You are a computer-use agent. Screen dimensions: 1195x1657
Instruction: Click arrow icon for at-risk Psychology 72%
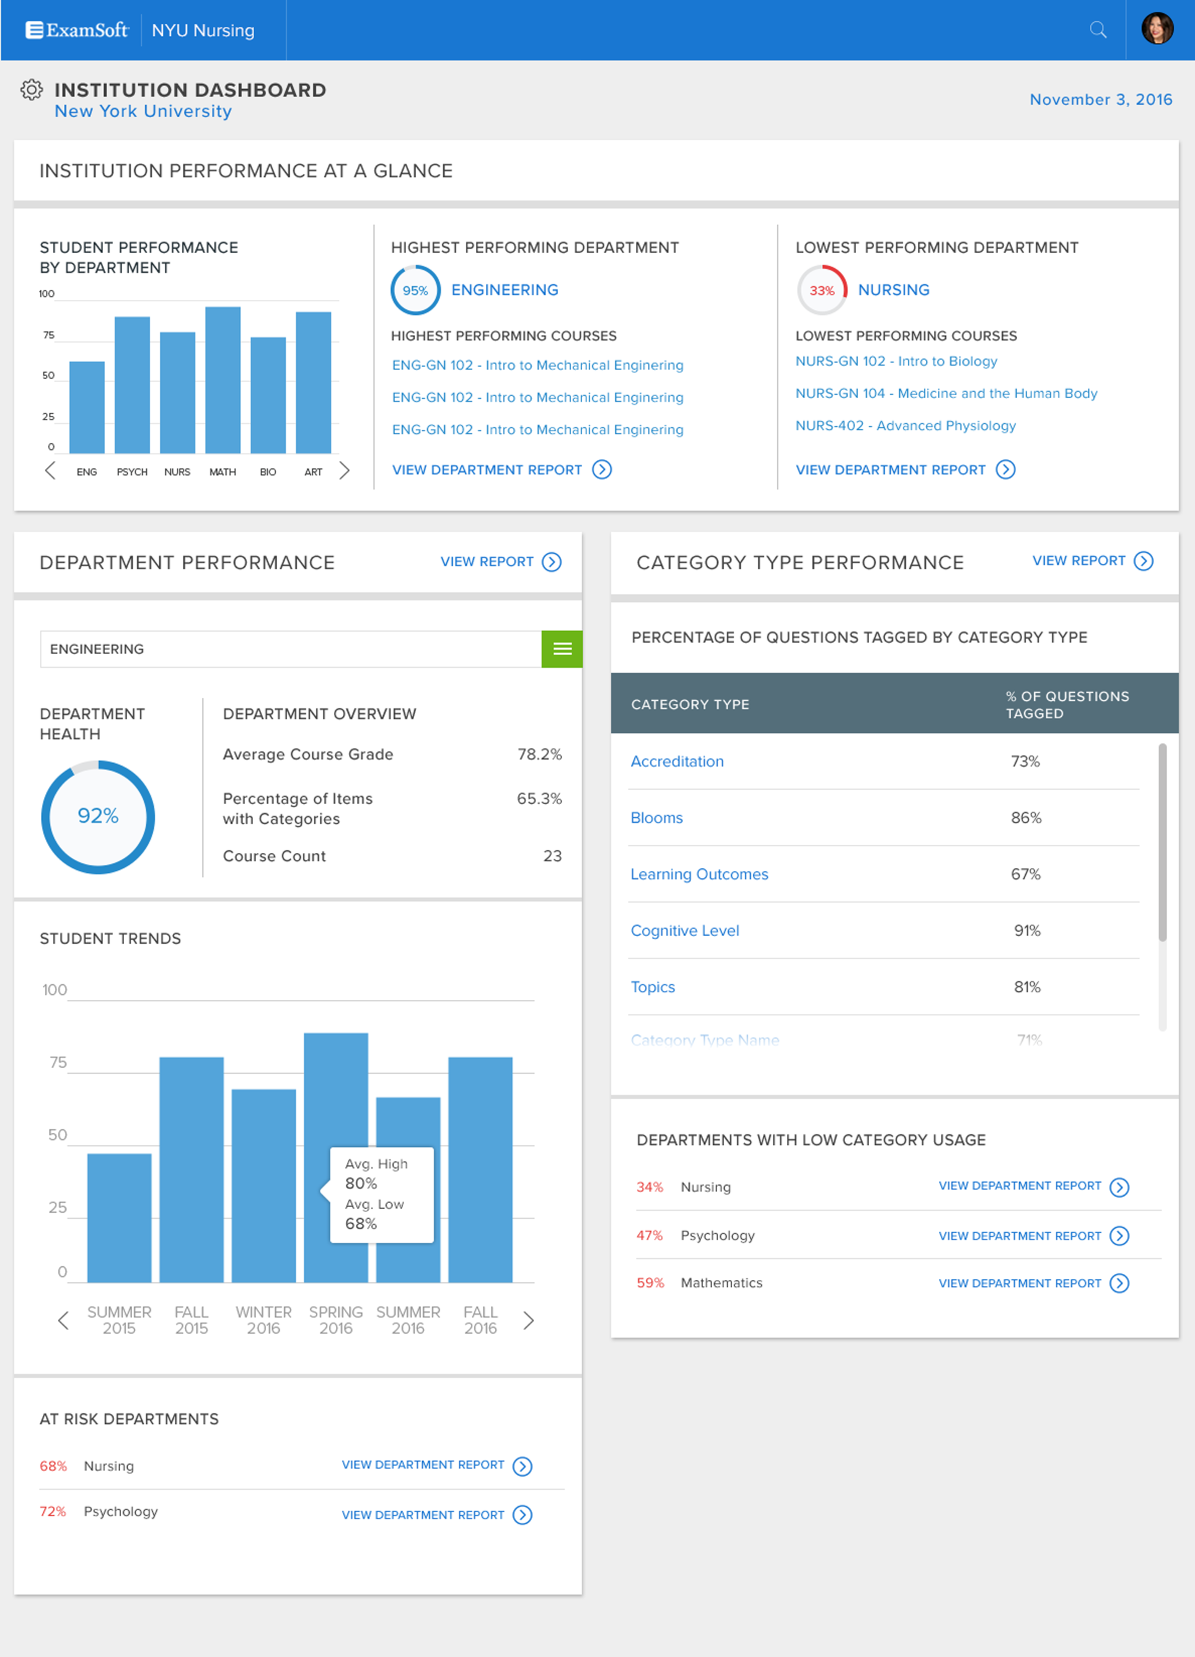pyautogui.click(x=522, y=1515)
